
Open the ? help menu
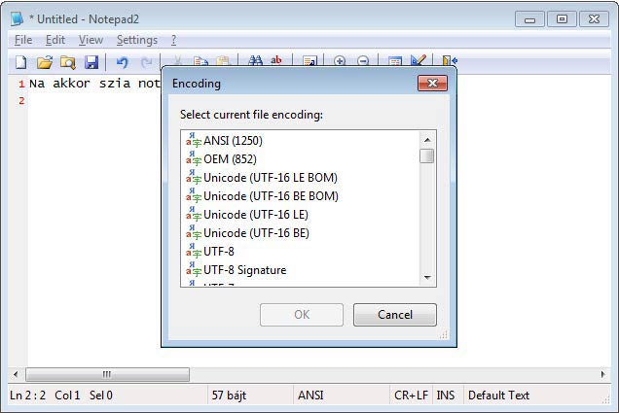(x=173, y=40)
